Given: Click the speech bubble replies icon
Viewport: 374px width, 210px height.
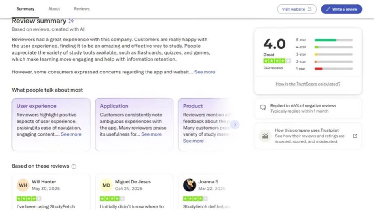Looking at the screenshot, I should pos(263,108).
